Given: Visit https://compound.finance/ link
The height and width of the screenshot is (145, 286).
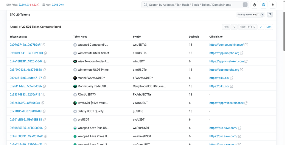Looking at the screenshot, I should (226, 45).
